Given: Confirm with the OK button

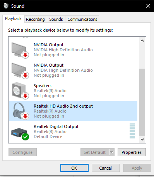Looking at the screenshot, I should click(74, 168).
